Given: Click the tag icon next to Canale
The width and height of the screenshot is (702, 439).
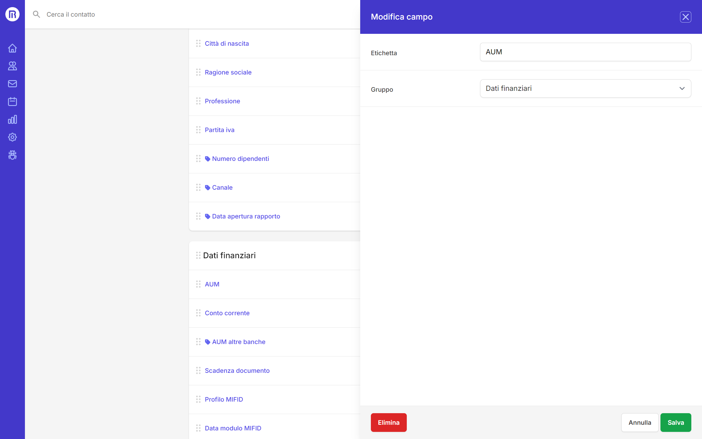Looking at the screenshot, I should coord(207,187).
